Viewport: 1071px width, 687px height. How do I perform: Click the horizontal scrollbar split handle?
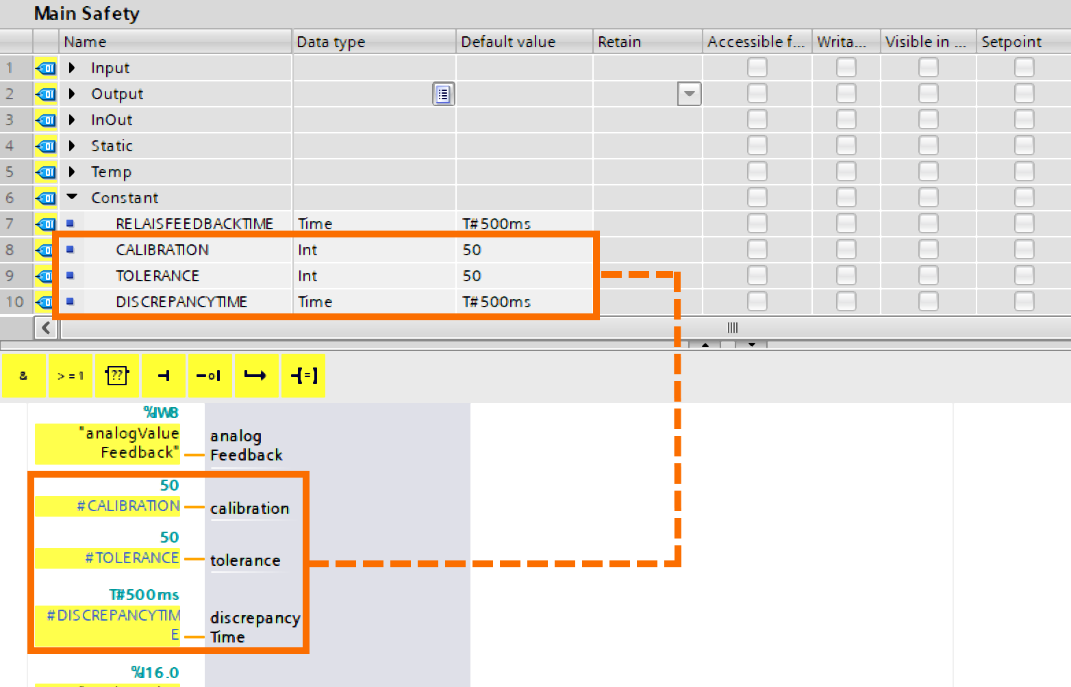coord(731,328)
